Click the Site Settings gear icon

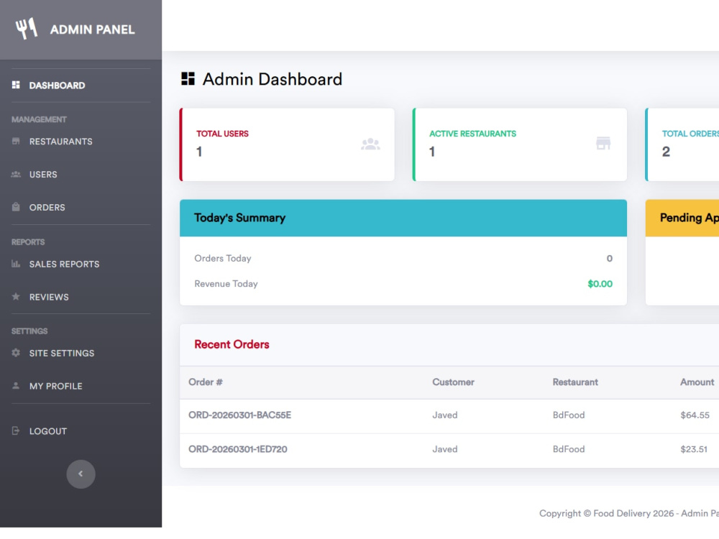[x=16, y=352]
